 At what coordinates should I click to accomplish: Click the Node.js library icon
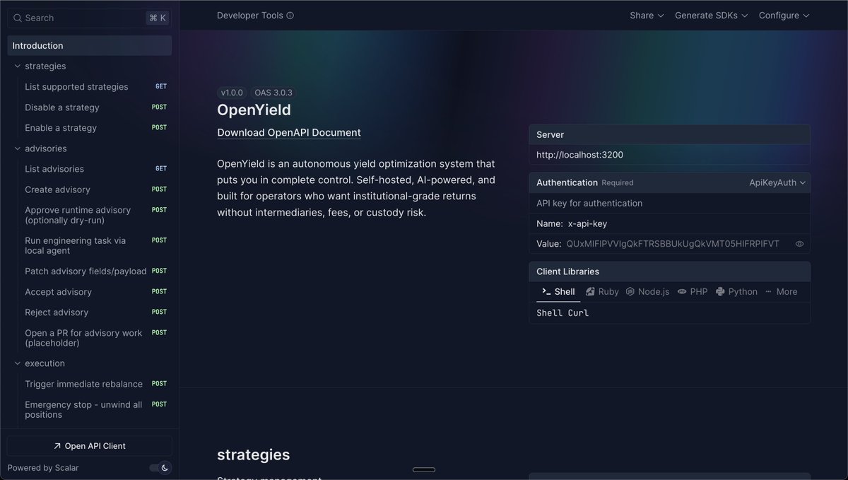[630, 291]
